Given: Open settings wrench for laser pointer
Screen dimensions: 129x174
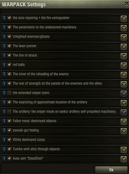Looking at the screenshot, I should coord(124,47).
